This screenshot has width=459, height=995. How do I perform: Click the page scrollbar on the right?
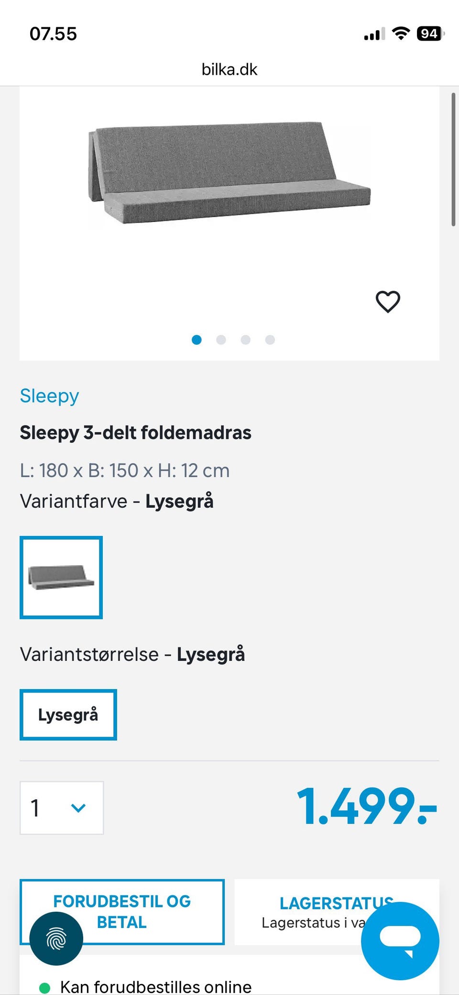click(x=453, y=160)
